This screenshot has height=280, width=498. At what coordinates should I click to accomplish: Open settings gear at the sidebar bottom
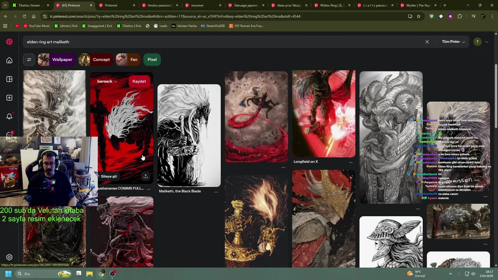click(9, 257)
